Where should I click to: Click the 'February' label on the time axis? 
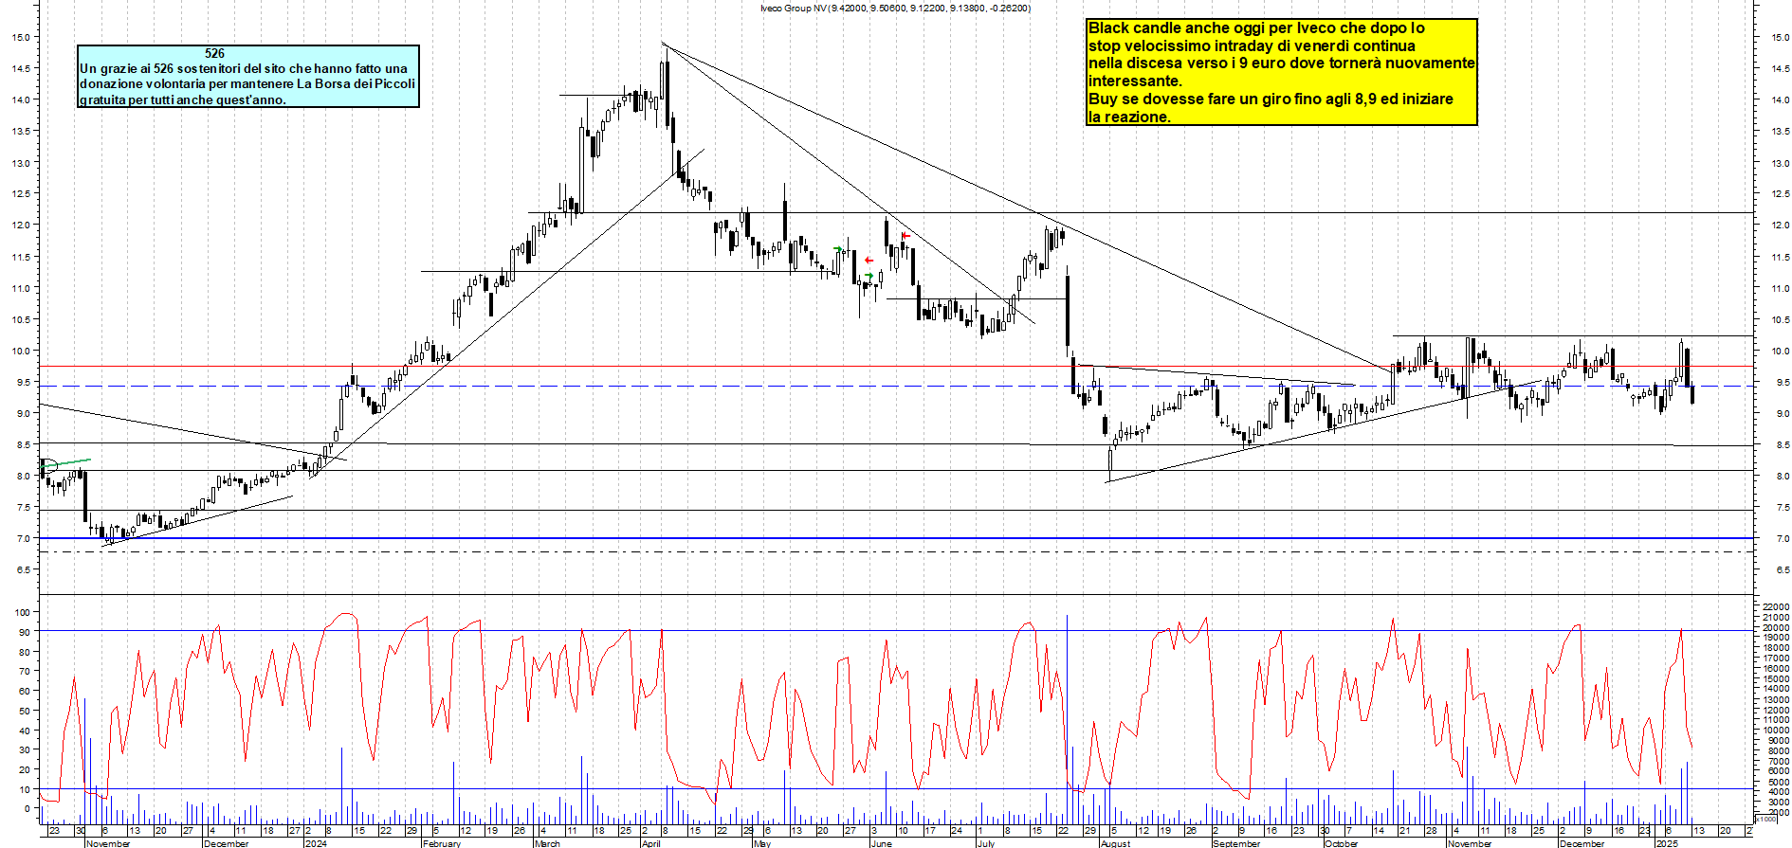[442, 843]
